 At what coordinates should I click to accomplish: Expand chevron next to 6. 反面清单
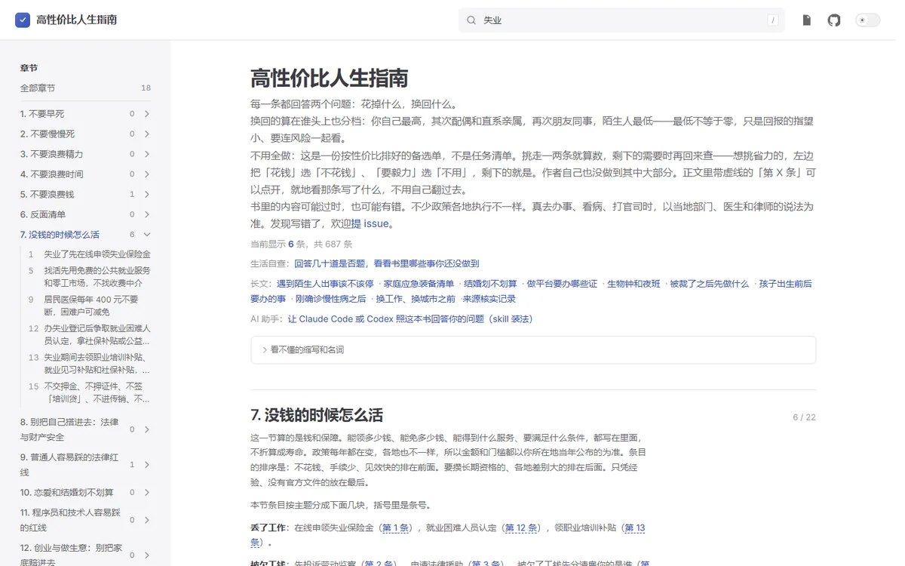tap(147, 214)
